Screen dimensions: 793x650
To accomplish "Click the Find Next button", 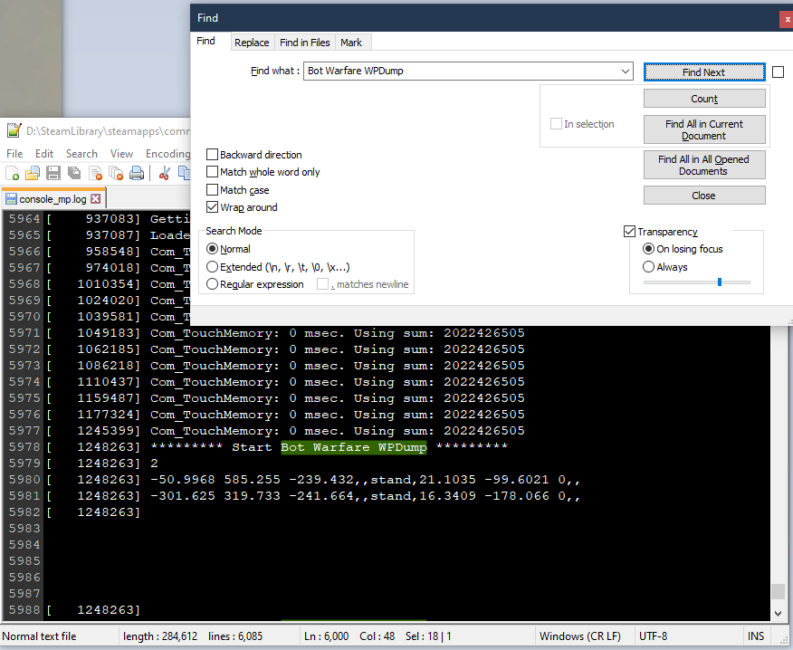I will [x=704, y=72].
